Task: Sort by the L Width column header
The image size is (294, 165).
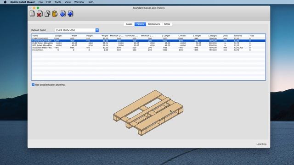Action: [x=182, y=36]
